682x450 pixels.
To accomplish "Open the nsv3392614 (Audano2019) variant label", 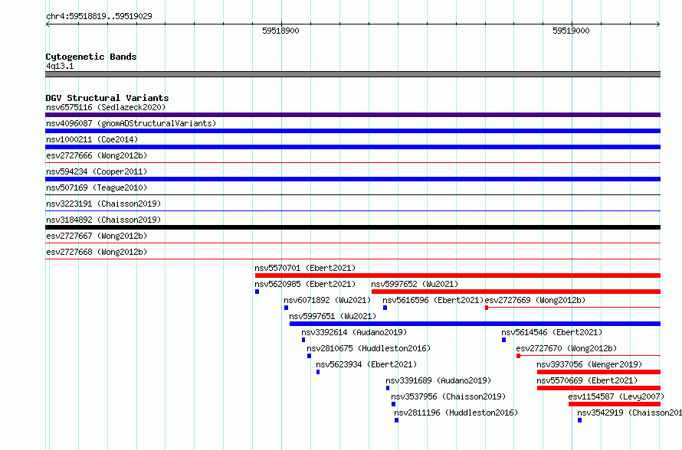I will (x=354, y=332).
